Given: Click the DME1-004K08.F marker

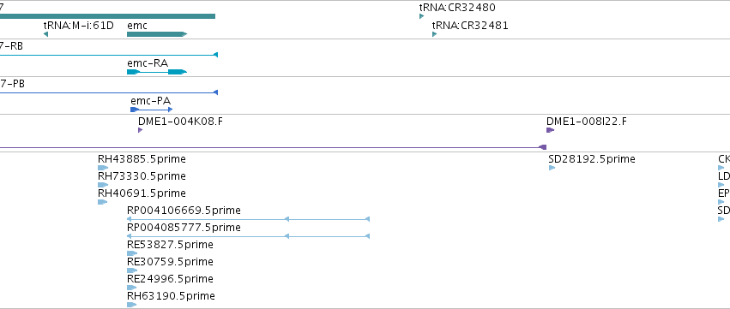Looking at the screenshot, I should (x=140, y=130).
